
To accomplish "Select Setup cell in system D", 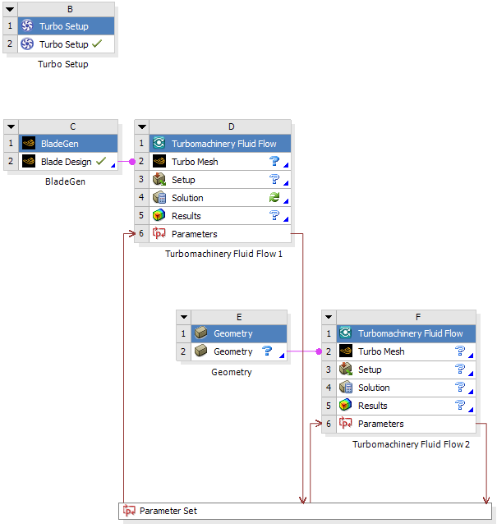I will tap(220, 180).
